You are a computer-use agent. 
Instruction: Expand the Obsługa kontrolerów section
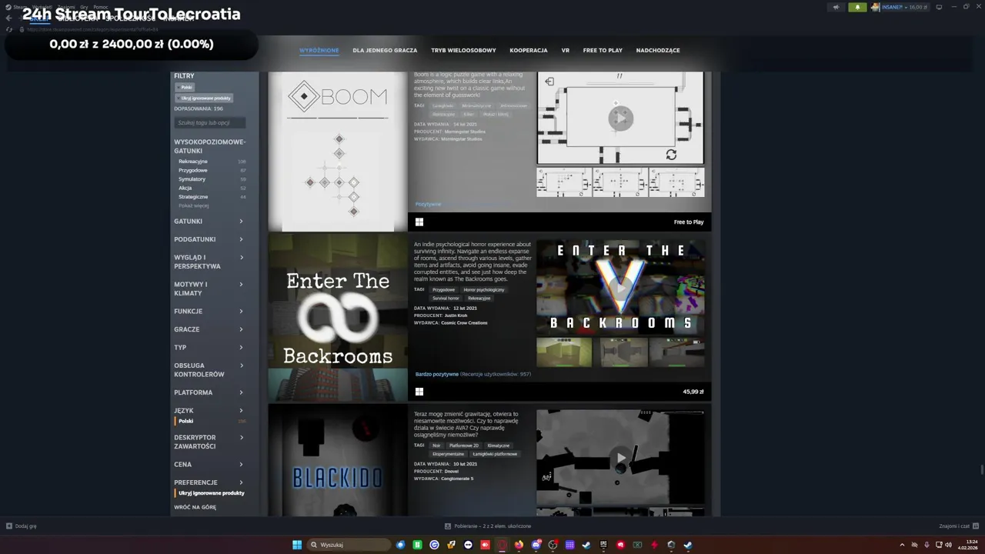coord(209,370)
